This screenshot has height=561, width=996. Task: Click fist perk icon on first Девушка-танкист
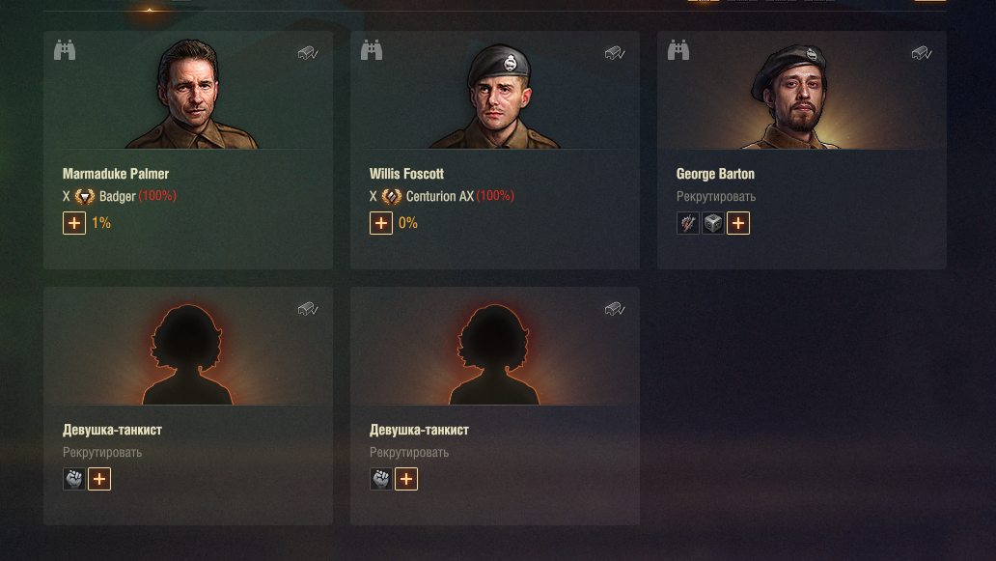click(74, 479)
